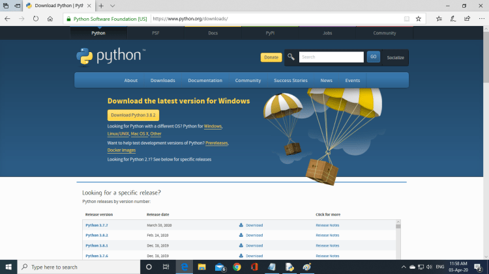This screenshot has width=489, height=274.
Task: Expand the tab previews chevron
Action: point(113,6)
